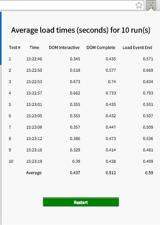The image size is (160, 225).
Task: Click average Load Event End 0.59
Action: pos(149,173)
